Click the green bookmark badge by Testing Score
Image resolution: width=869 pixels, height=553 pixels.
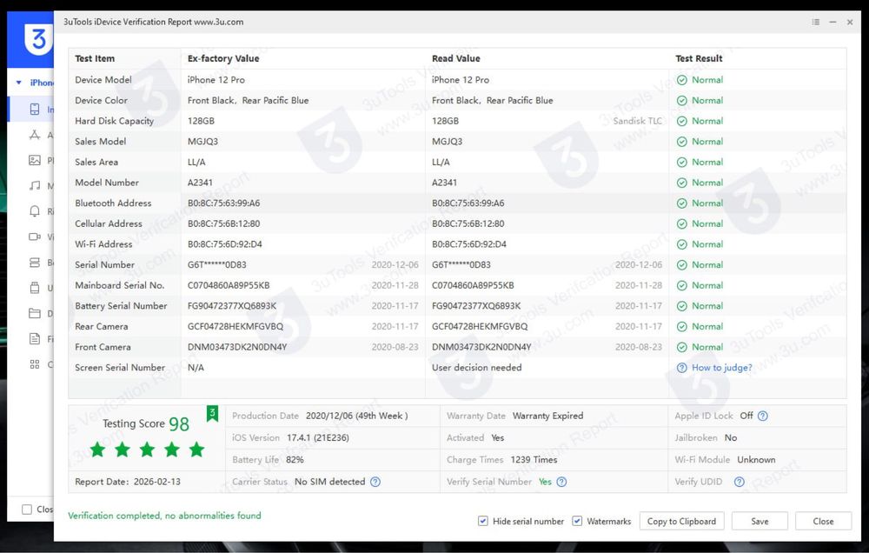(212, 413)
